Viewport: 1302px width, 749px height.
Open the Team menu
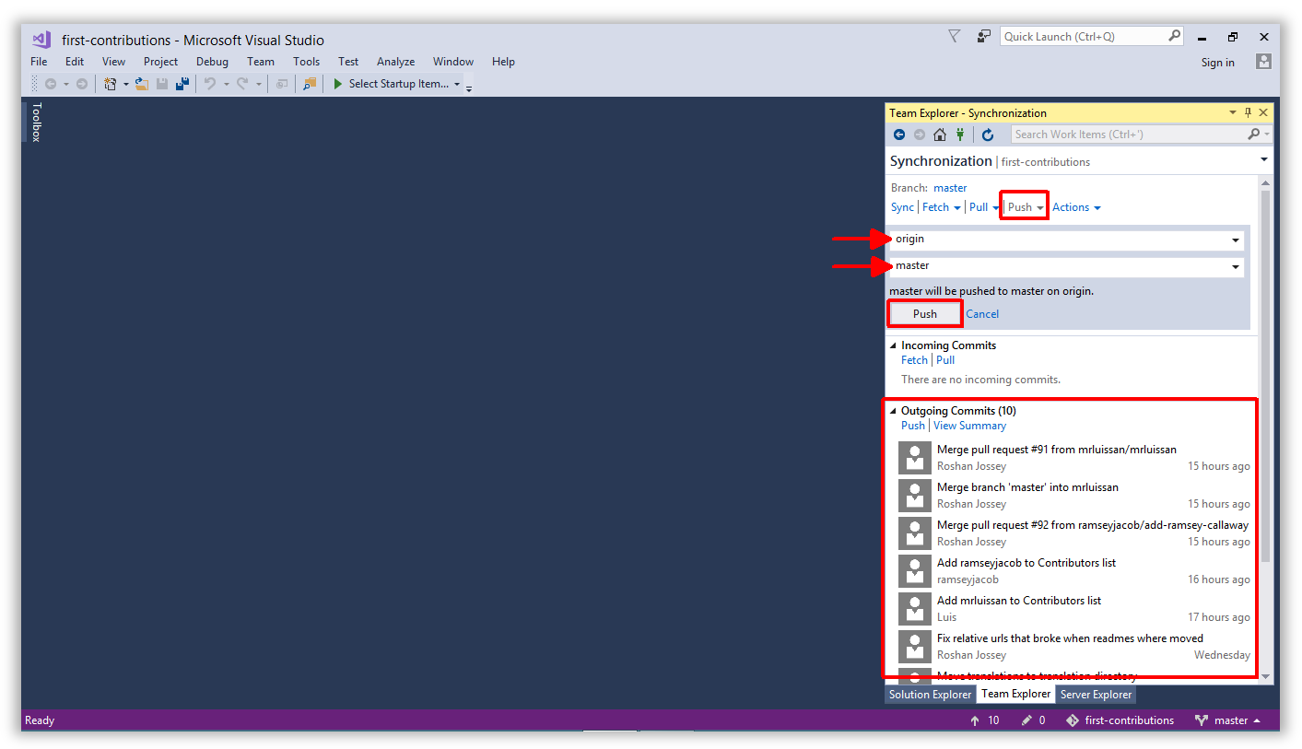click(261, 62)
